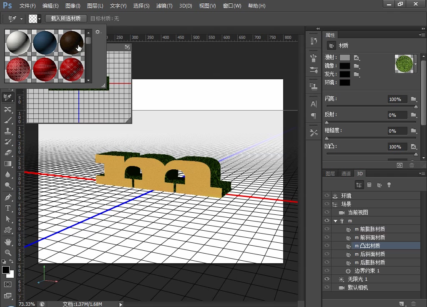Image resolution: width=427 pixels, height=307 pixels.
Task: Switch to the 图层 tab
Action: tap(330, 174)
